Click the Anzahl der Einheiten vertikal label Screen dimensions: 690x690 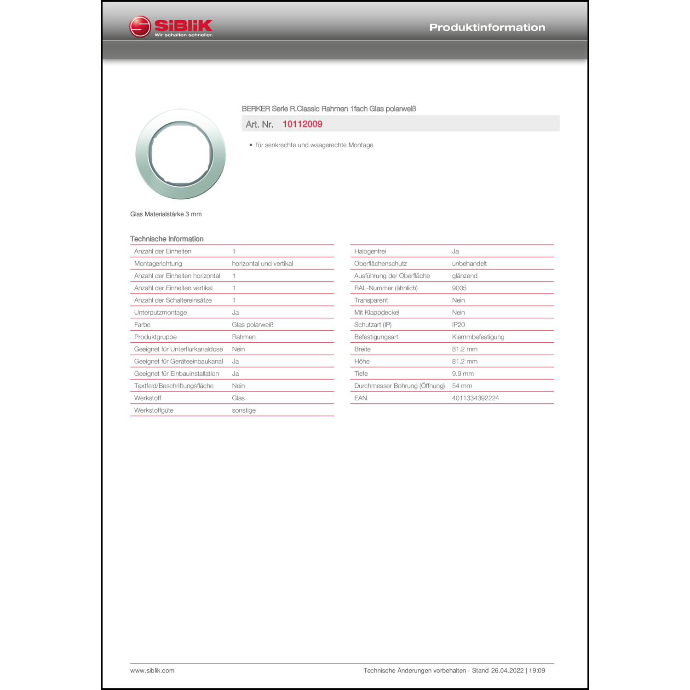(173, 288)
